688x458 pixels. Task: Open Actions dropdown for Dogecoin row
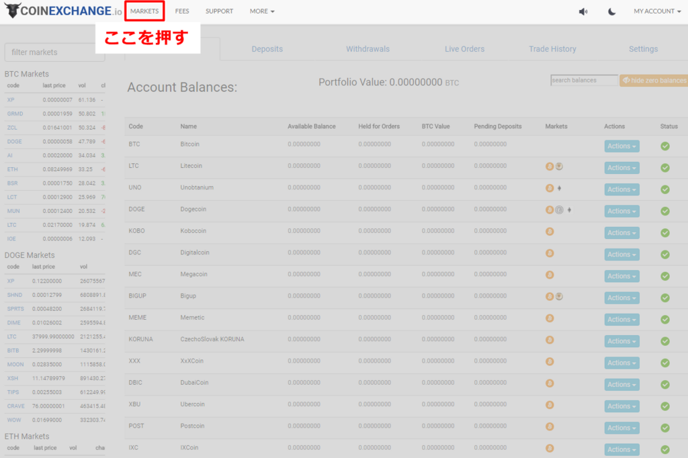[621, 211]
